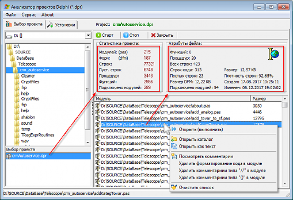Switch to the Выбор проекта tab
The image size is (293, 200).
(24, 24)
